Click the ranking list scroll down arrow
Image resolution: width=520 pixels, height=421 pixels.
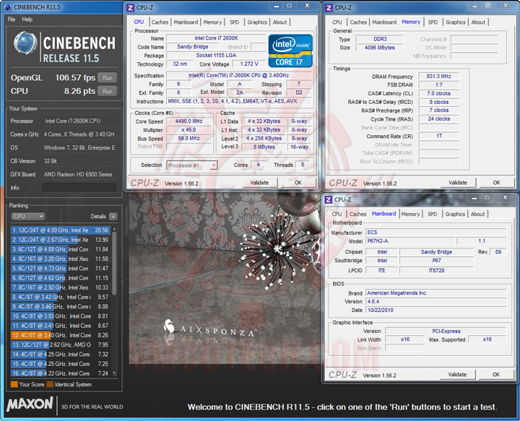[114, 373]
